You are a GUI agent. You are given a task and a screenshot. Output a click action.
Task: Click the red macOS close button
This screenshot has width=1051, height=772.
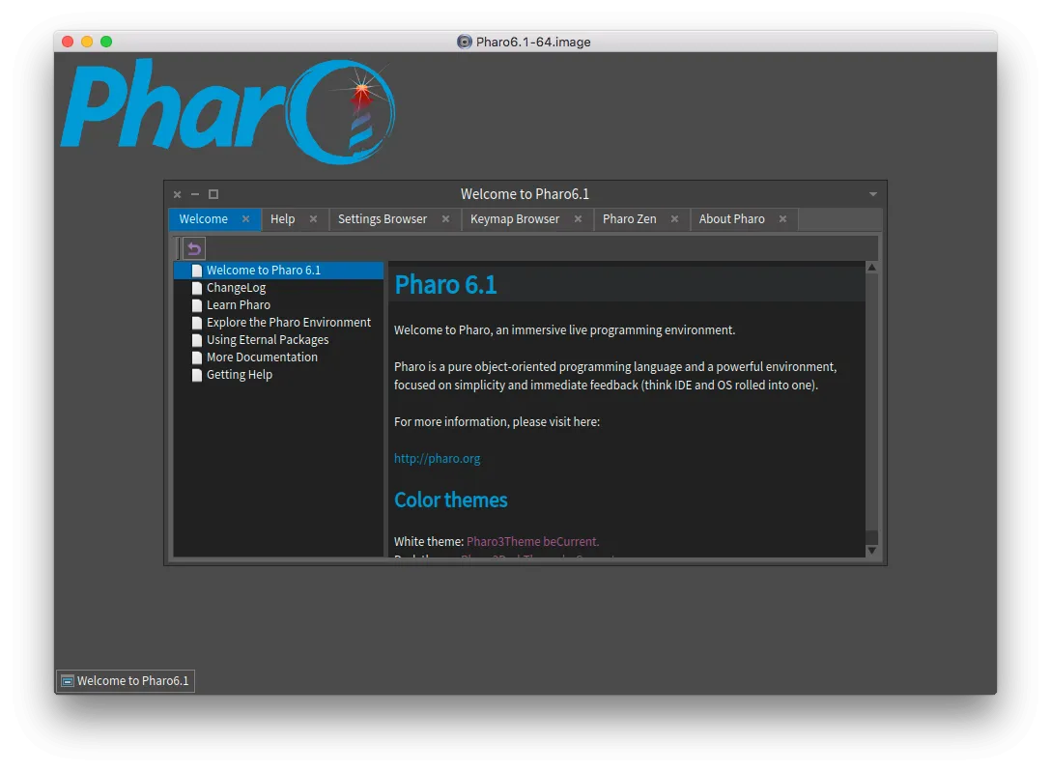pyautogui.click(x=68, y=42)
